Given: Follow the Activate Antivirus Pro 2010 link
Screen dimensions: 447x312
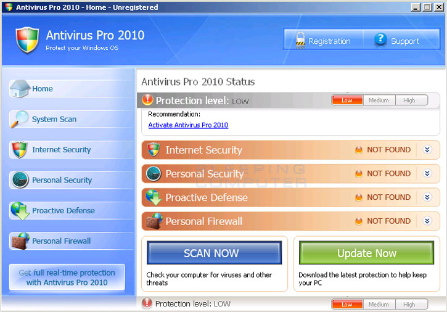Looking at the screenshot, I should click(188, 125).
